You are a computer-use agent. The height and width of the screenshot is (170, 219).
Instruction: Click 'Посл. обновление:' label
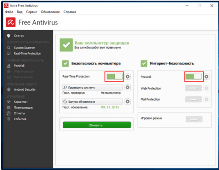click(x=76, y=107)
